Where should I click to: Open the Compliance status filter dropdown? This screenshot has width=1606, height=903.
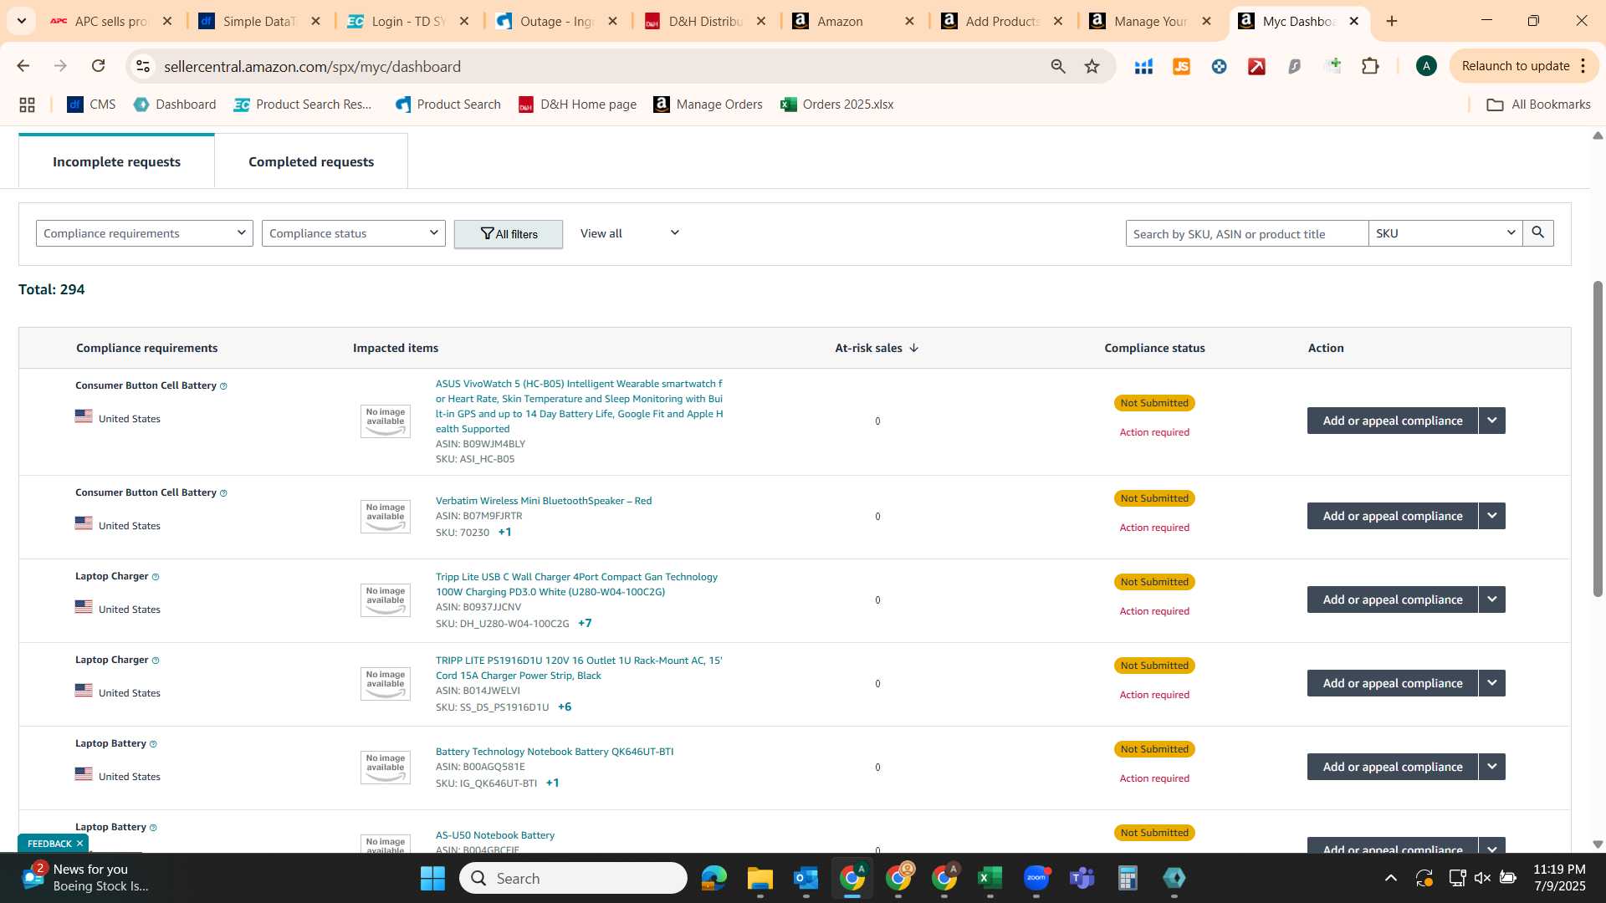[353, 233]
